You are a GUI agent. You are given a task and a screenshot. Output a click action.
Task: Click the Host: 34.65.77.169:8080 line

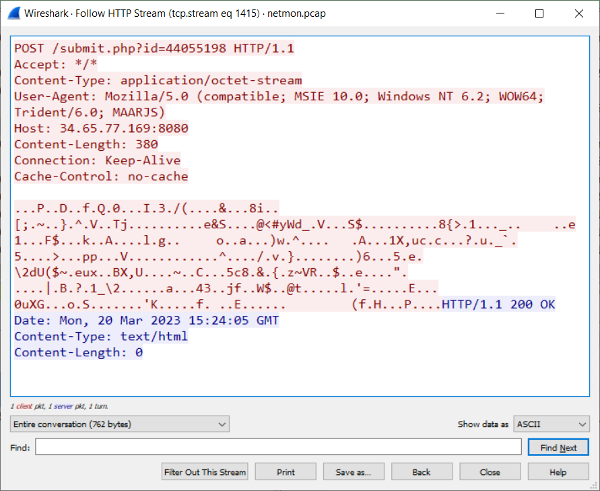coord(102,128)
